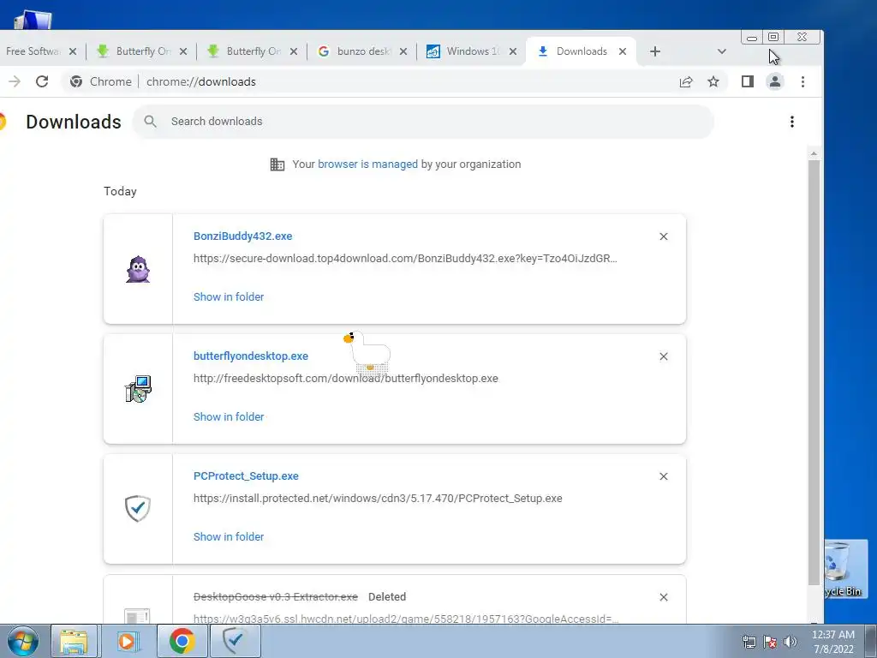Click the PCProtect shield file icon
Screen dimensions: 877x658
coord(138,509)
